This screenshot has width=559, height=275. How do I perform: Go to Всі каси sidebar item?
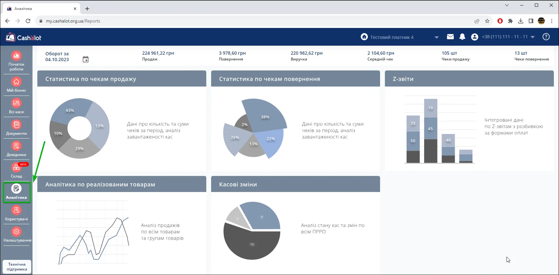pyautogui.click(x=16, y=106)
